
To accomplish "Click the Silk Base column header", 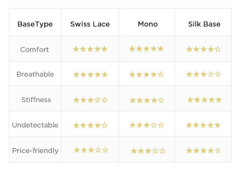I will (x=204, y=24).
